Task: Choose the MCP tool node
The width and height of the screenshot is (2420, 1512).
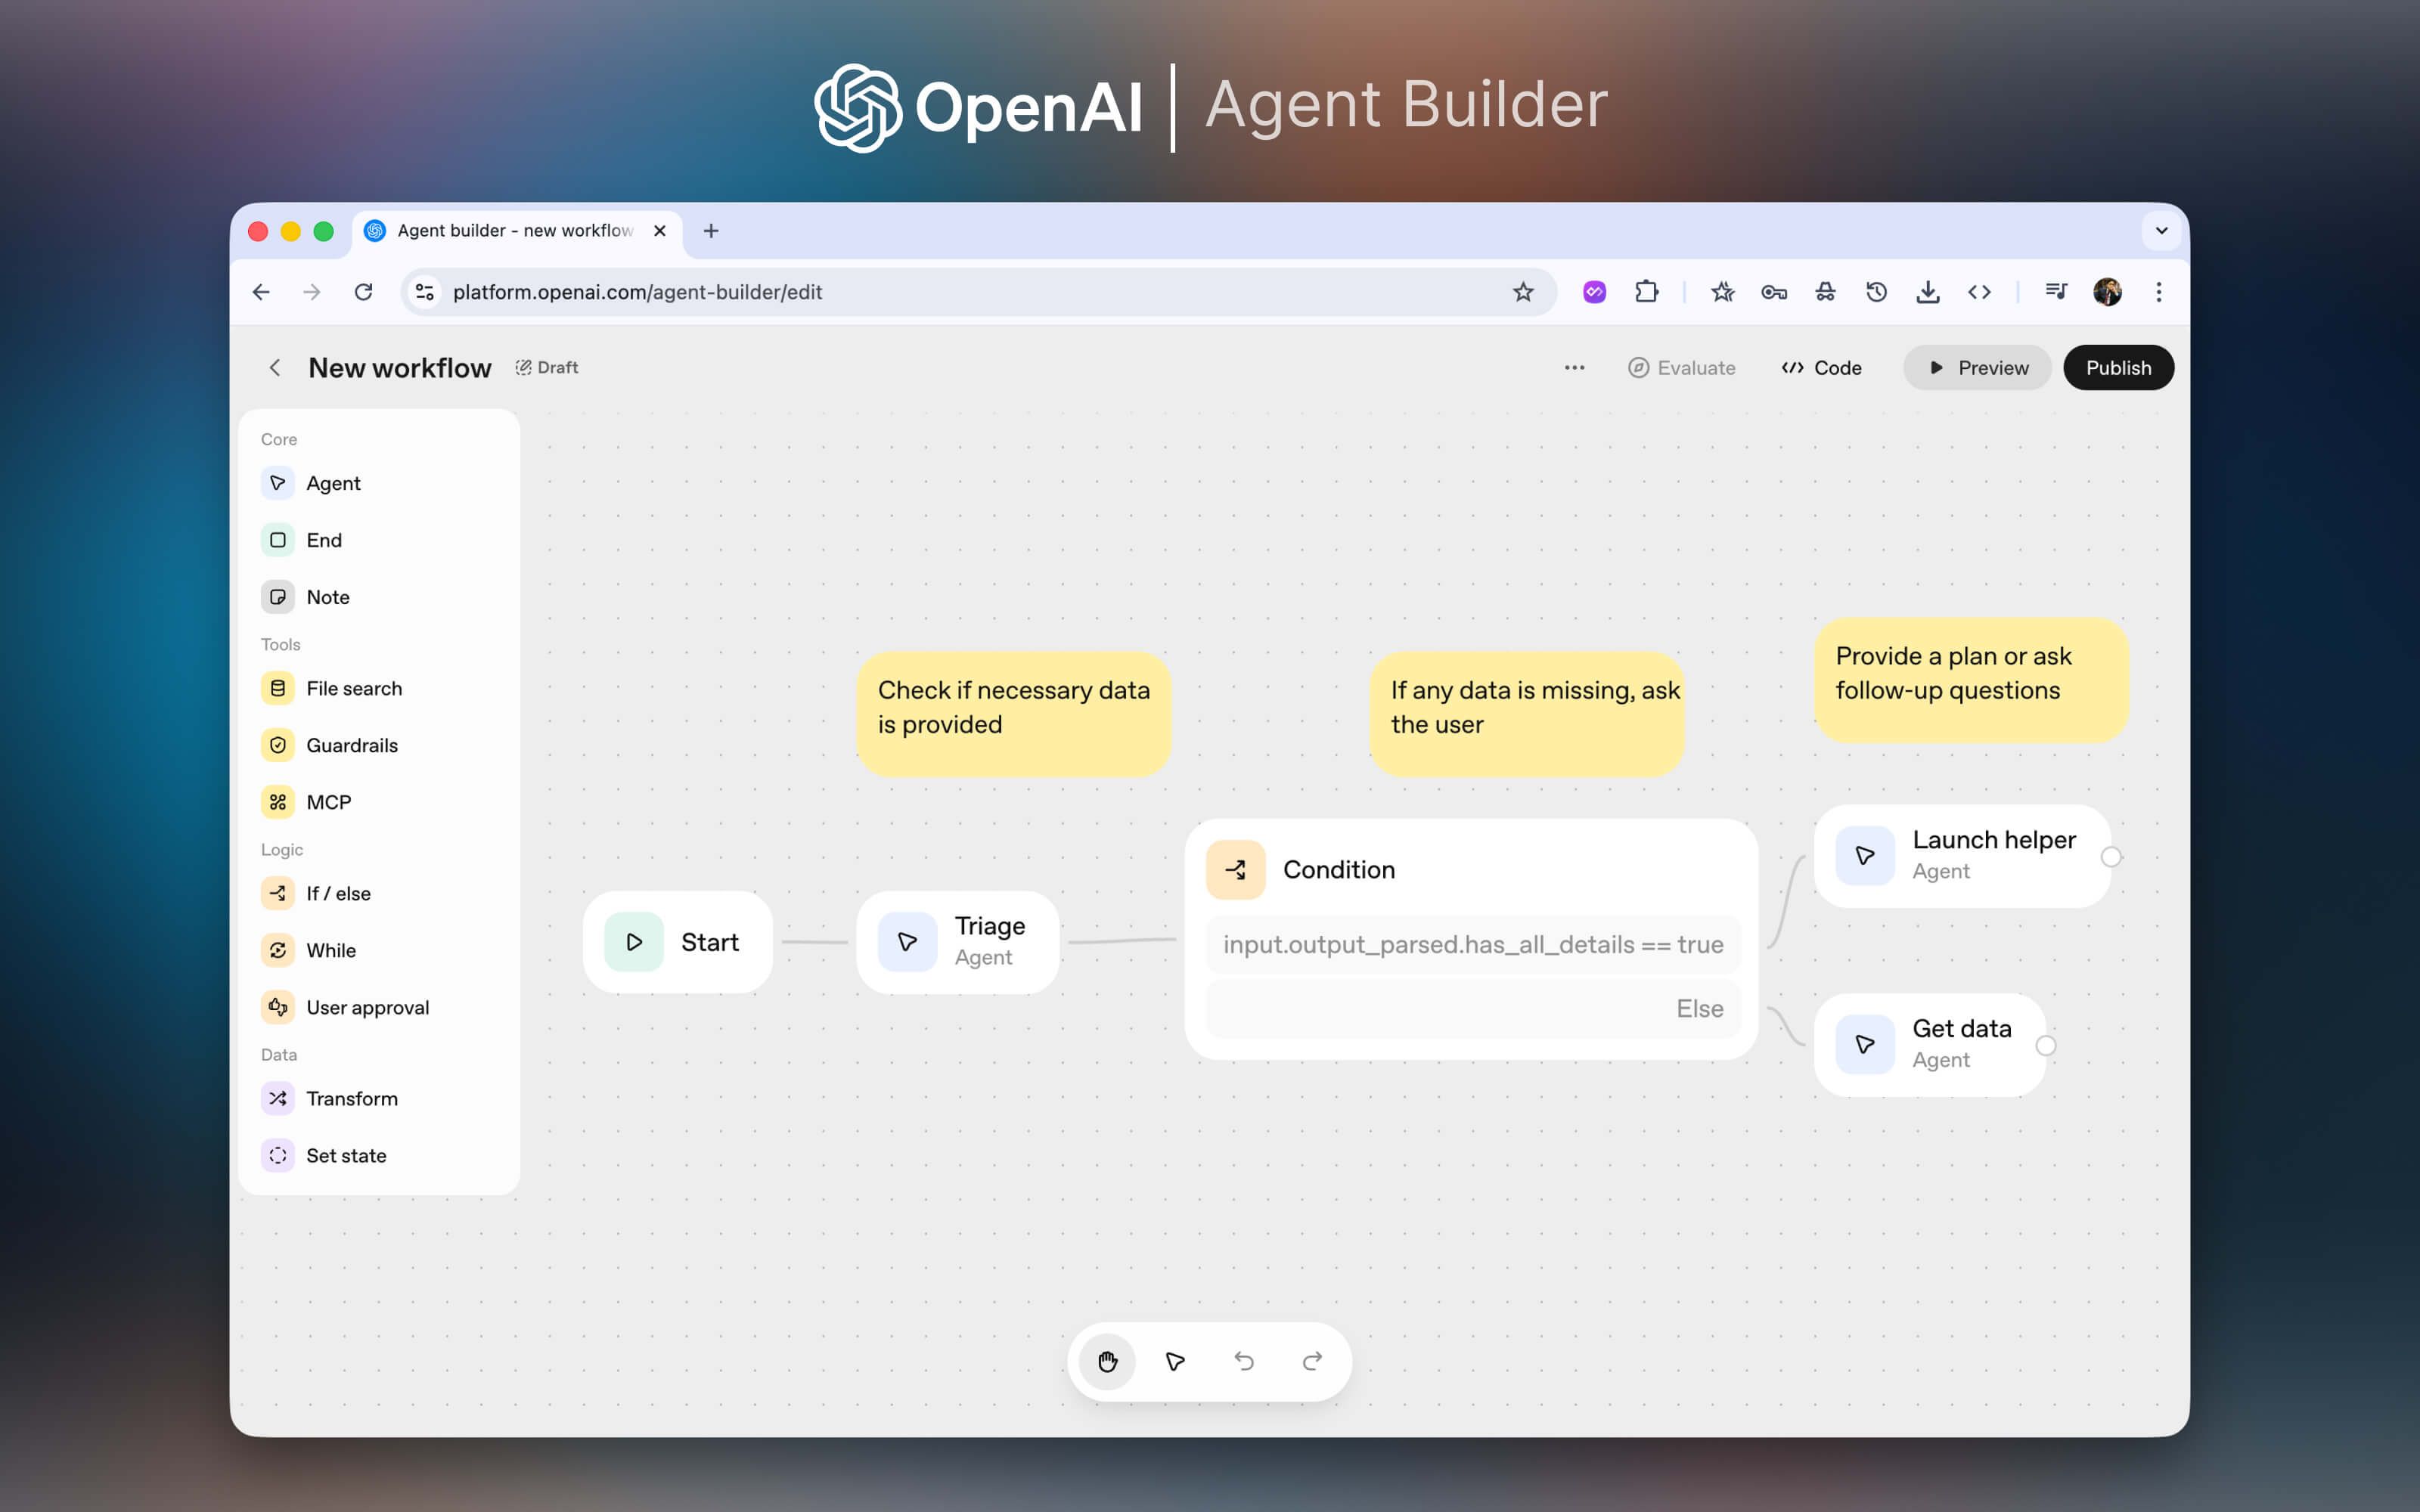Action: point(328,802)
